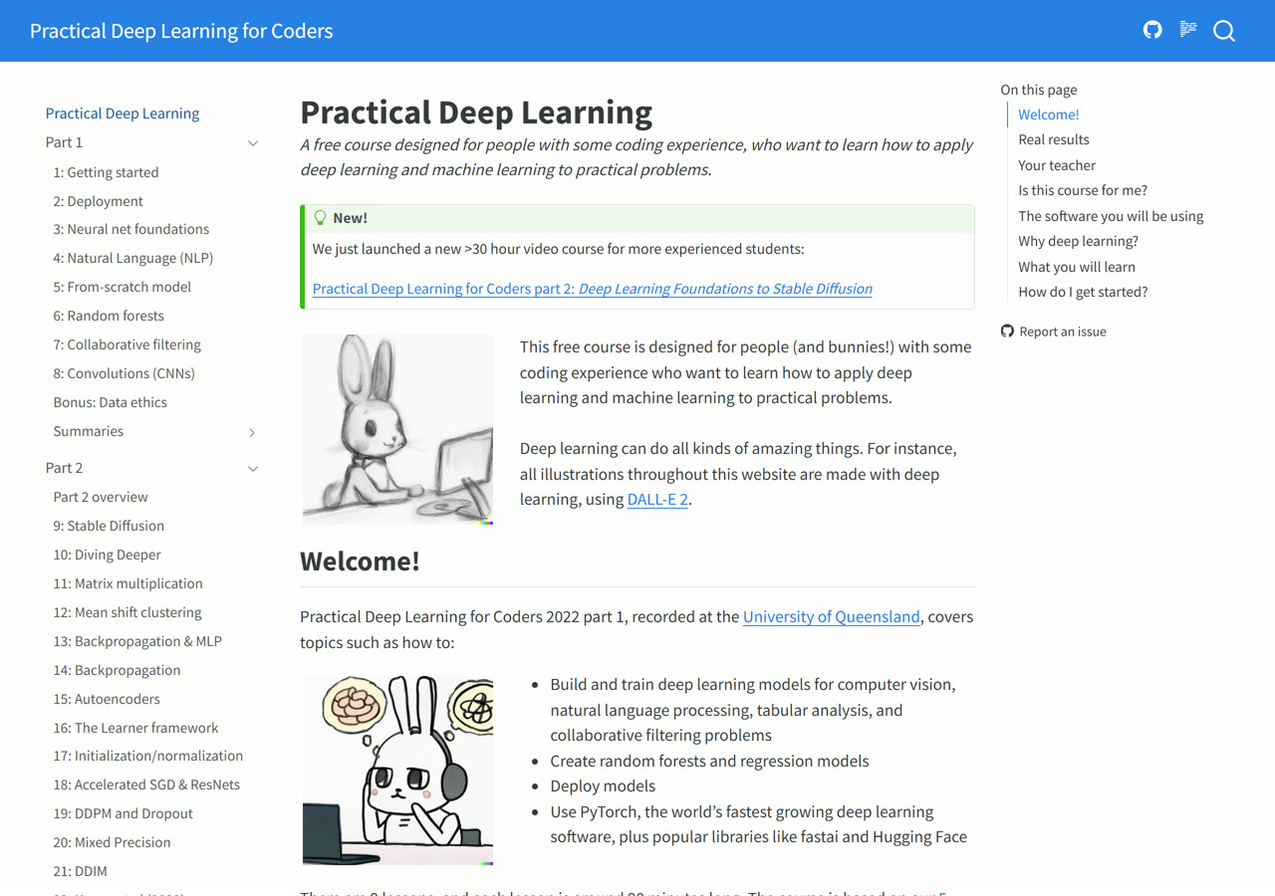Click the GitHub icon beside Report an issue
The width and height of the screenshot is (1275, 896).
click(x=1007, y=331)
